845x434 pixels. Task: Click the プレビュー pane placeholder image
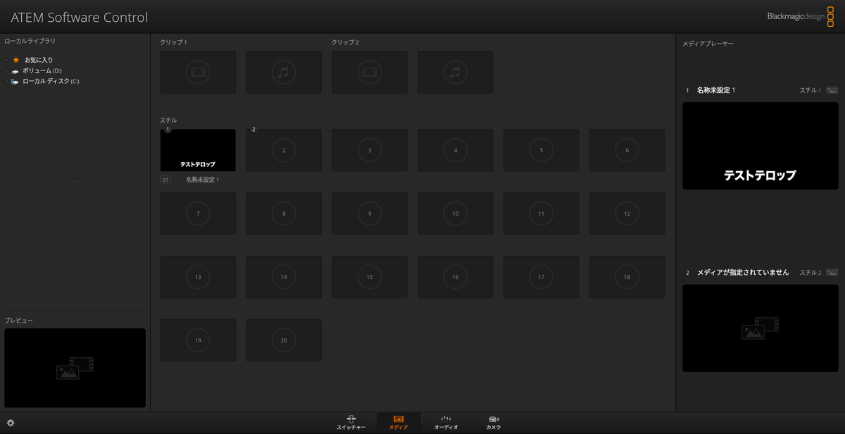coord(75,368)
